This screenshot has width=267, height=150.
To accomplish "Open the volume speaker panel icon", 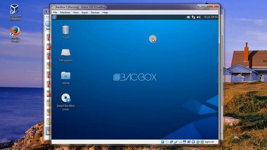I will tap(199, 17).
